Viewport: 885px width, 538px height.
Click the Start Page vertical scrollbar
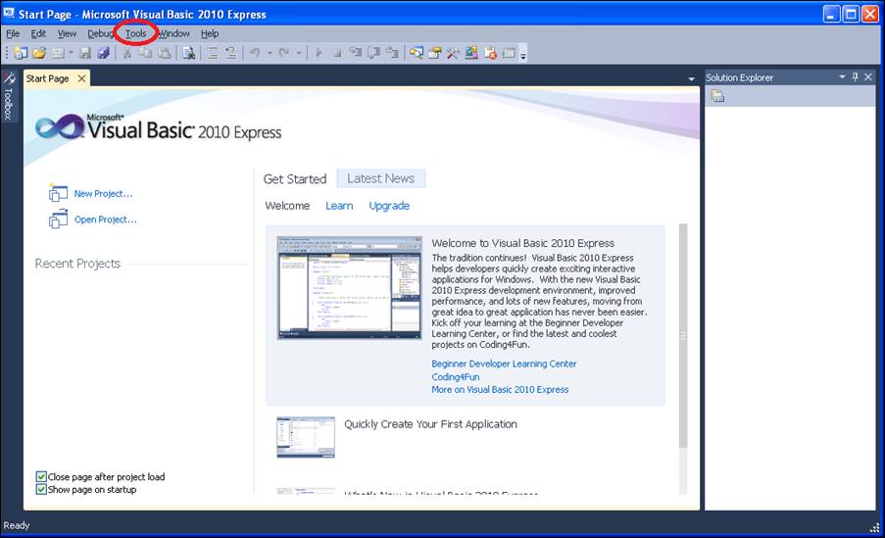[683, 333]
